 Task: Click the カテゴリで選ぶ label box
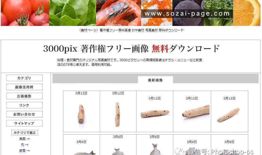pos(25,132)
